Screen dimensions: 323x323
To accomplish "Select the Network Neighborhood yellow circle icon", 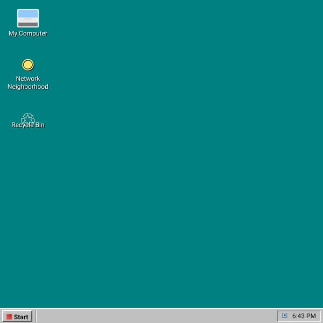I will click(x=28, y=65).
